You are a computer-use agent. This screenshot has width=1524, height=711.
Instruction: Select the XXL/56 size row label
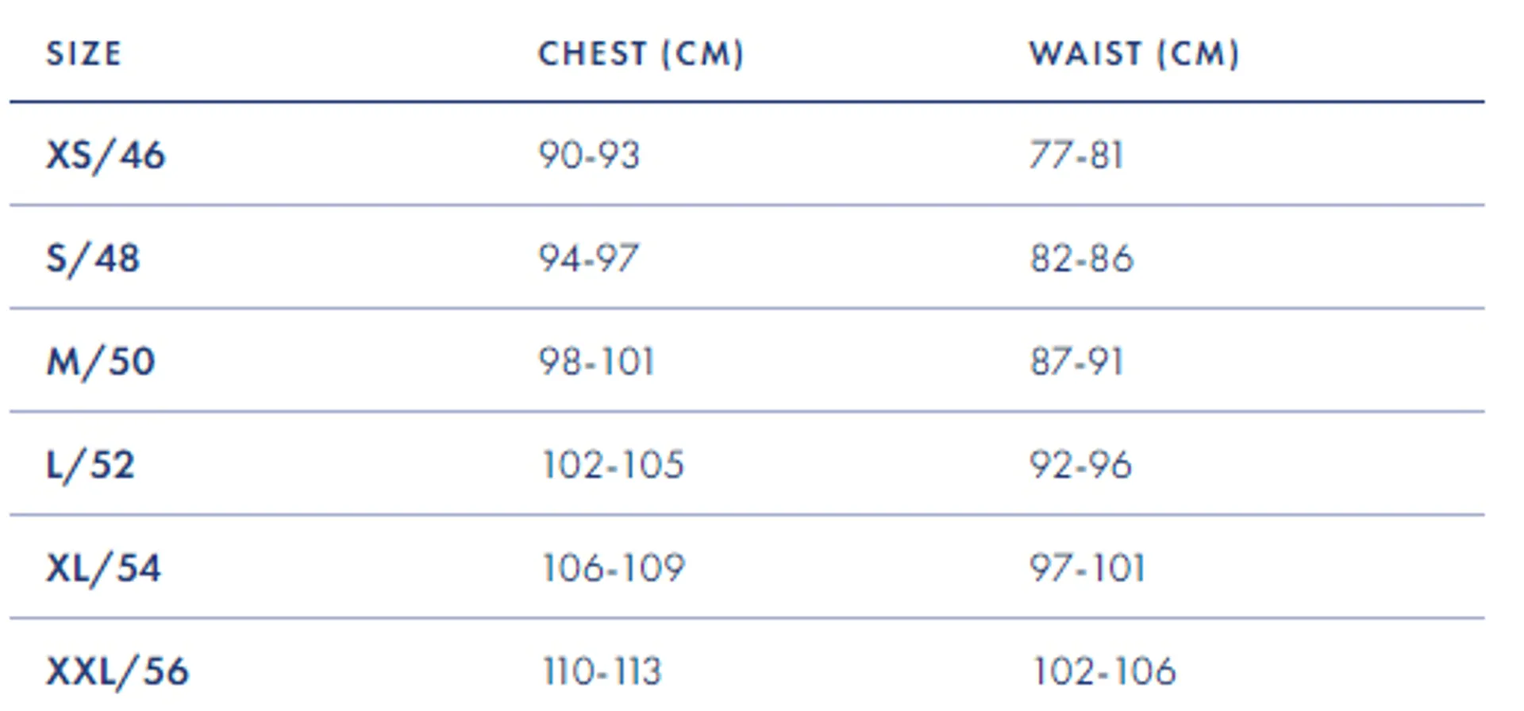pos(117,671)
